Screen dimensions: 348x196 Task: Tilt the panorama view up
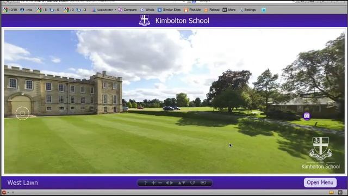pyautogui.click(x=180, y=183)
